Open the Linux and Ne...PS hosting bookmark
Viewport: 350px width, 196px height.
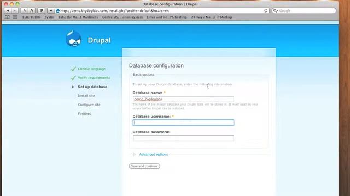click(x=167, y=17)
